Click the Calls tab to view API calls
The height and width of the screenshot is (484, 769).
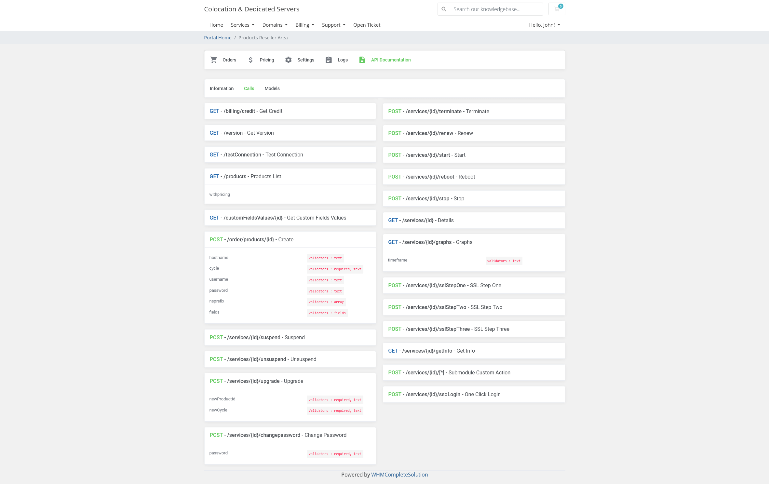(x=249, y=88)
